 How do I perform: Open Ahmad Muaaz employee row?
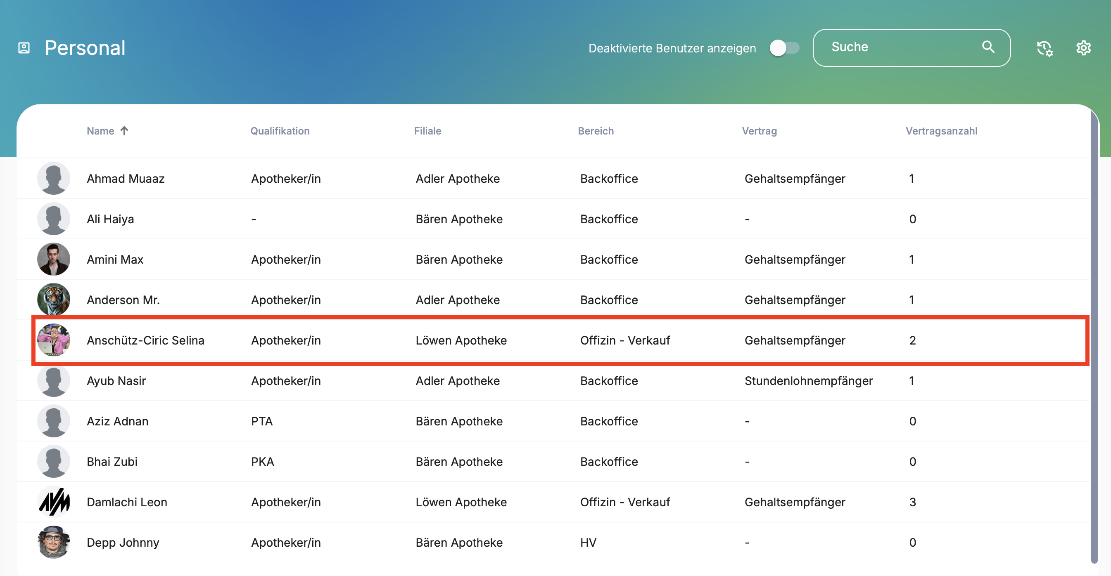click(126, 178)
